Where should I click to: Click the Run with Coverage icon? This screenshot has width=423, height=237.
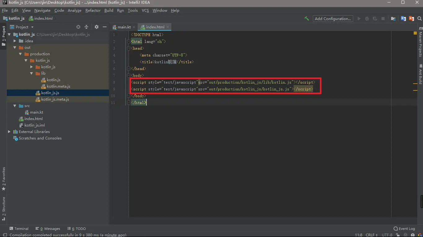(x=375, y=19)
